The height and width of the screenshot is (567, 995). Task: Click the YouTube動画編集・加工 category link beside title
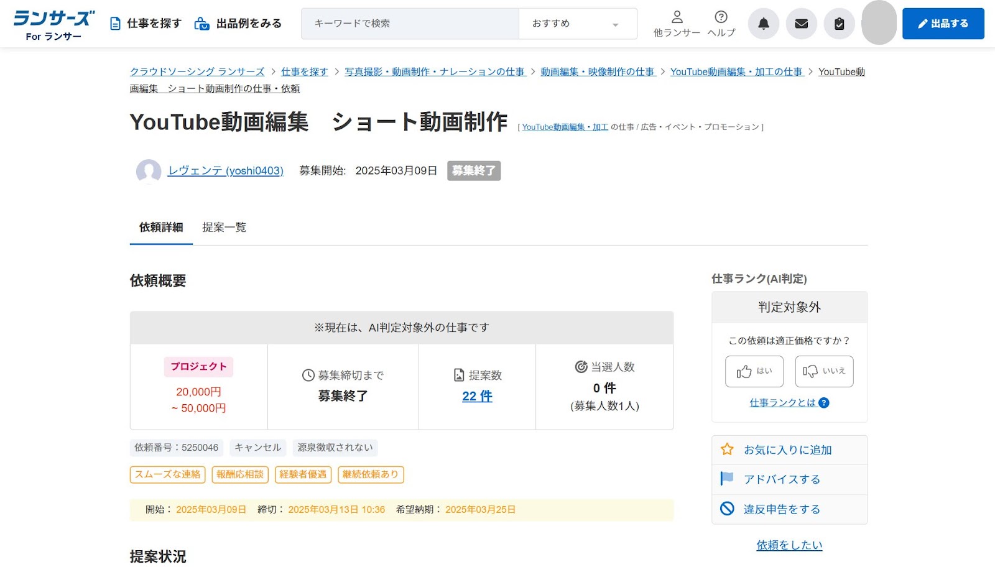[x=565, y=127]
